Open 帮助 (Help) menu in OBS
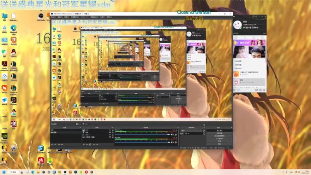311x175 pixels. [109, 17]
